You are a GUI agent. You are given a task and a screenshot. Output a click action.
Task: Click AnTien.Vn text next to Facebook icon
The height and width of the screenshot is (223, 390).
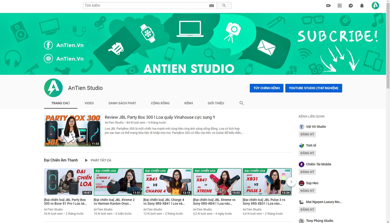[70, 45]
